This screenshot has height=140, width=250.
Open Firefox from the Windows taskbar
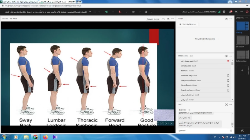coord(45,137)
